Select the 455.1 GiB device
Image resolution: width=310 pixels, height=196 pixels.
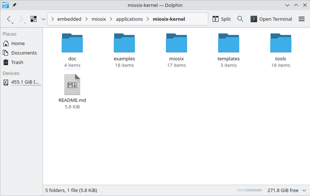click(21, 82)
